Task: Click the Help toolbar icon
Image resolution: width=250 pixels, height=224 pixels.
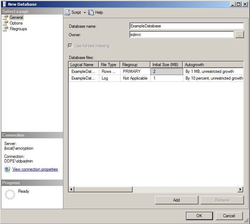Action: [x=91, y=12]
